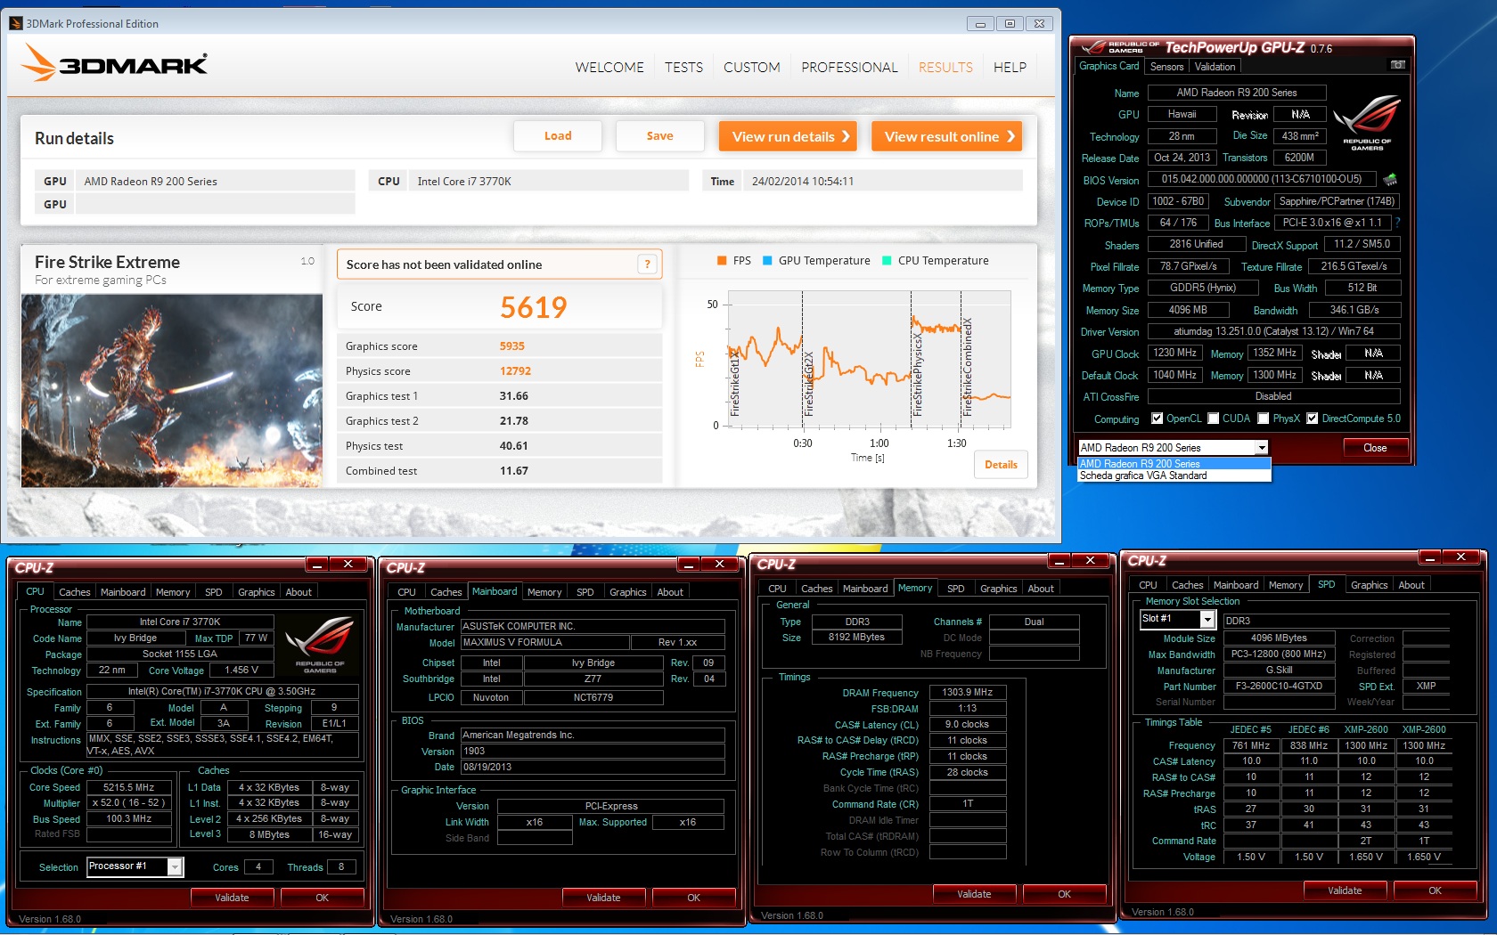Viewport: 1497px width, 935px height.
Task: Click the Save button in Run details
Action: click(x=659, y=136)
